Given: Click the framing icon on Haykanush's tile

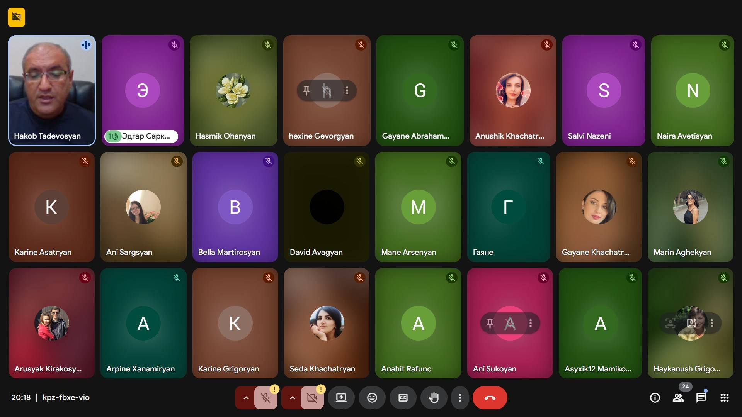Looking at the screenshot, I should click(x=670, y=323).
